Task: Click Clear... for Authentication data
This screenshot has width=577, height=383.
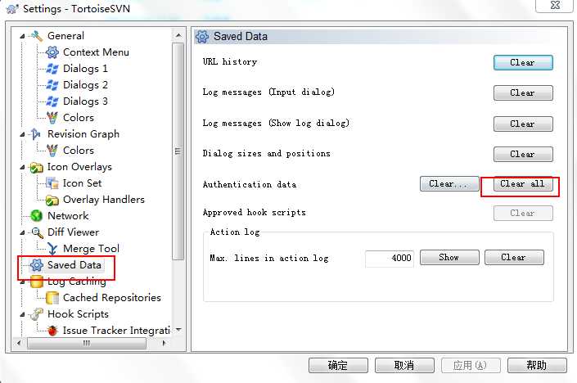Action: click(x=449, y=183)
